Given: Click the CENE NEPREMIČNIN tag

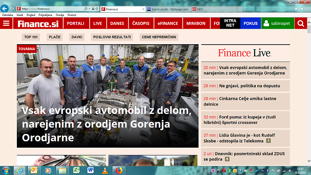Looking at the screenshot, I should point(159,37).
